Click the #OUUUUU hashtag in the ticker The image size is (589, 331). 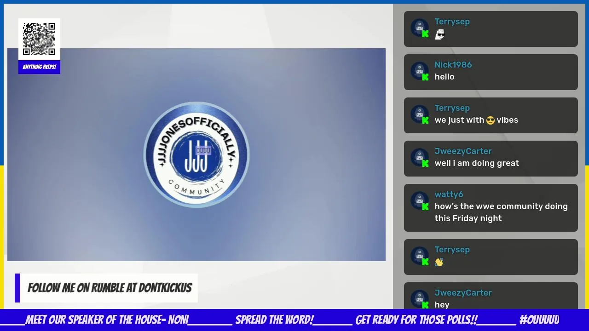(539, 320)
